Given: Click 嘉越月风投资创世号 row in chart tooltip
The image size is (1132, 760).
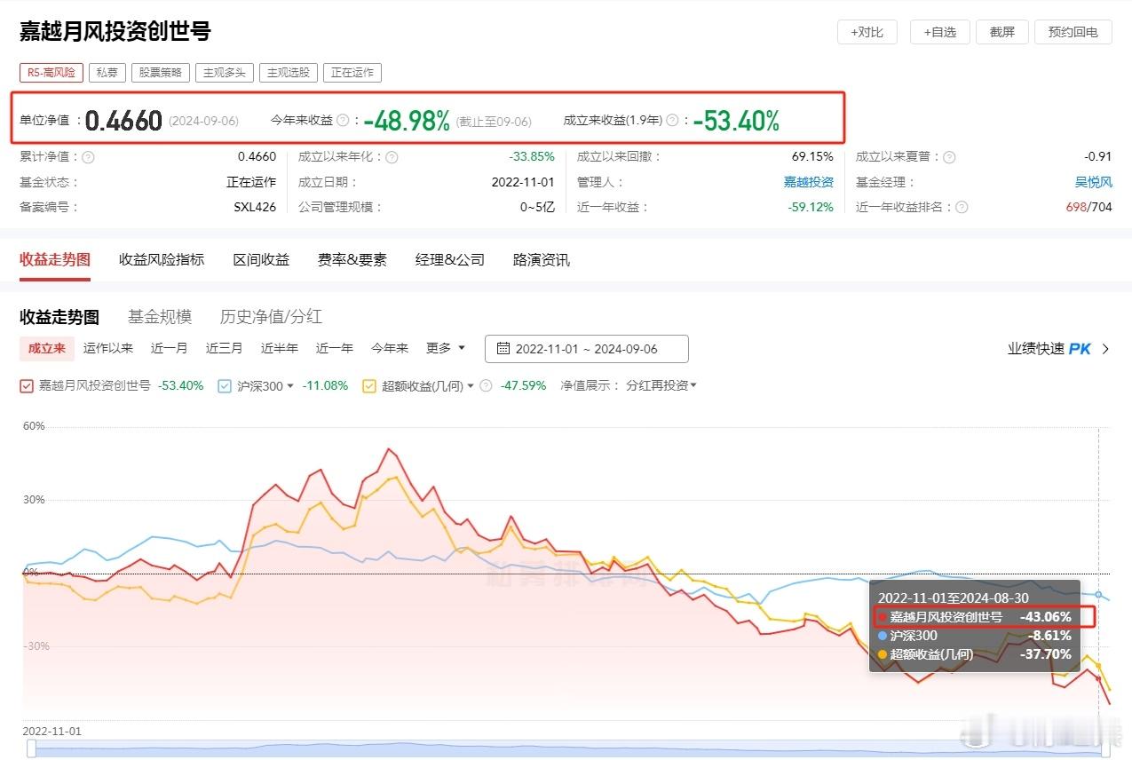Looking at the screenshot, I should pos(975,616).
